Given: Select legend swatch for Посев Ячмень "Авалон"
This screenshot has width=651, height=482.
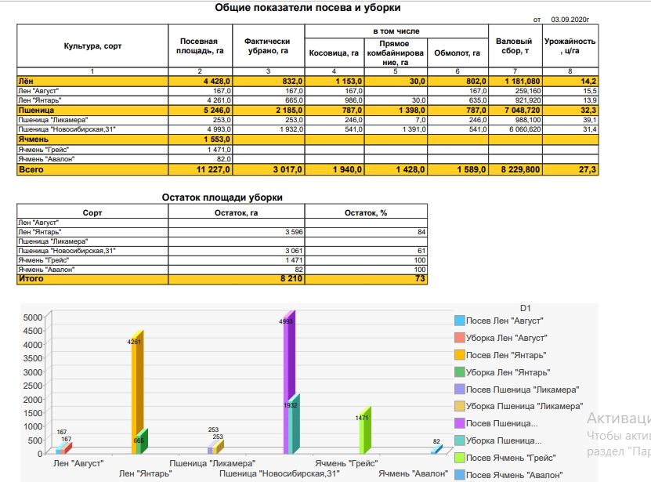Looking at the screenshot, I should tap(460, 475).
